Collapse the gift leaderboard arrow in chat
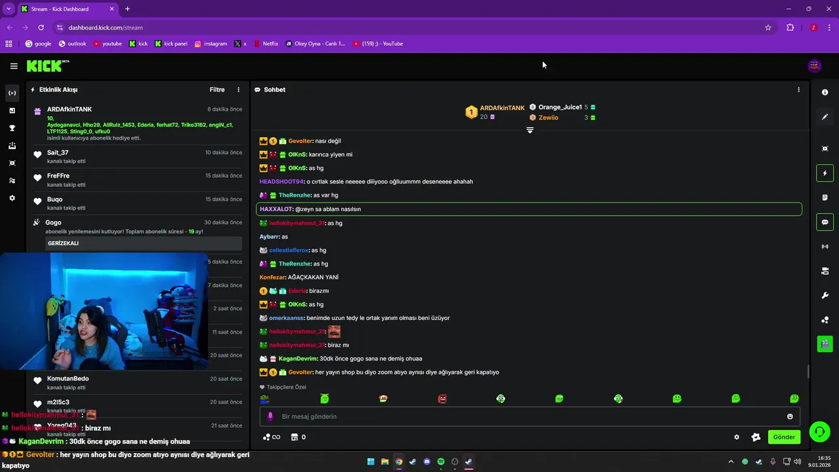This screenshot has width=839, height=472. (x=530, y=130)
